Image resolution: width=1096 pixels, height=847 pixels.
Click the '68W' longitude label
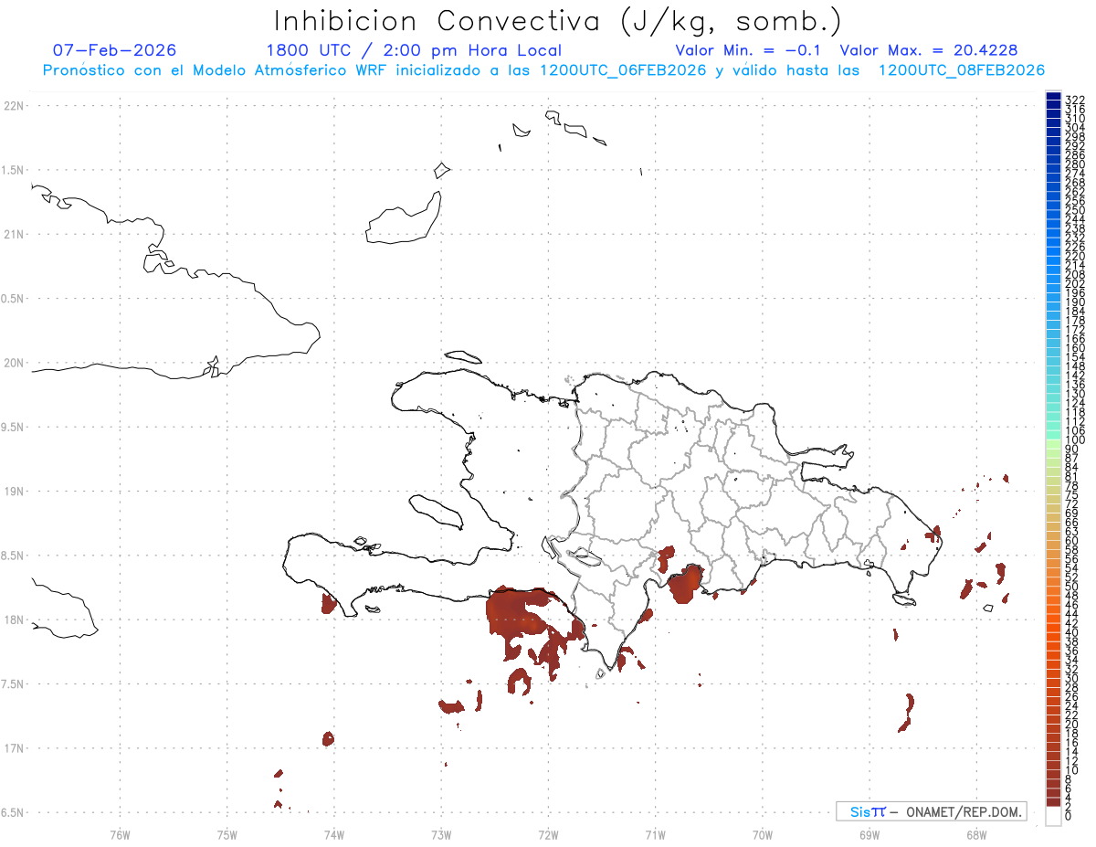976,834
